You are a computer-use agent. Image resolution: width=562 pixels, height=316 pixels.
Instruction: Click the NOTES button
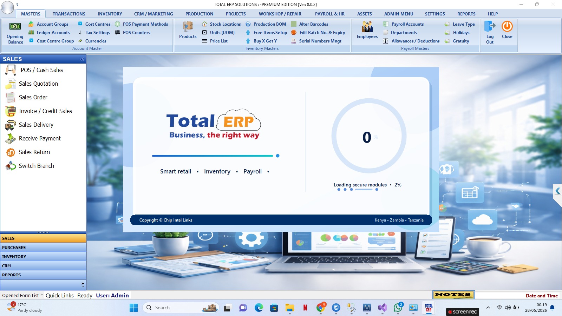point(453,295)
